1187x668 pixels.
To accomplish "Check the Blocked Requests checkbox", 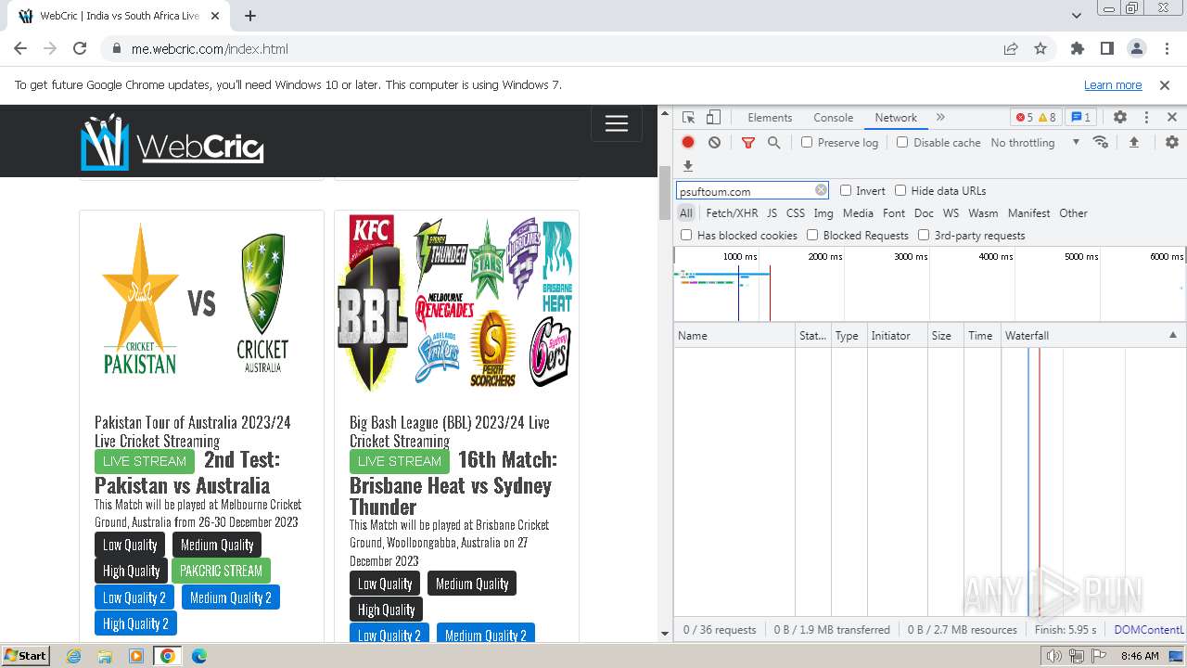I will point(812,235).
